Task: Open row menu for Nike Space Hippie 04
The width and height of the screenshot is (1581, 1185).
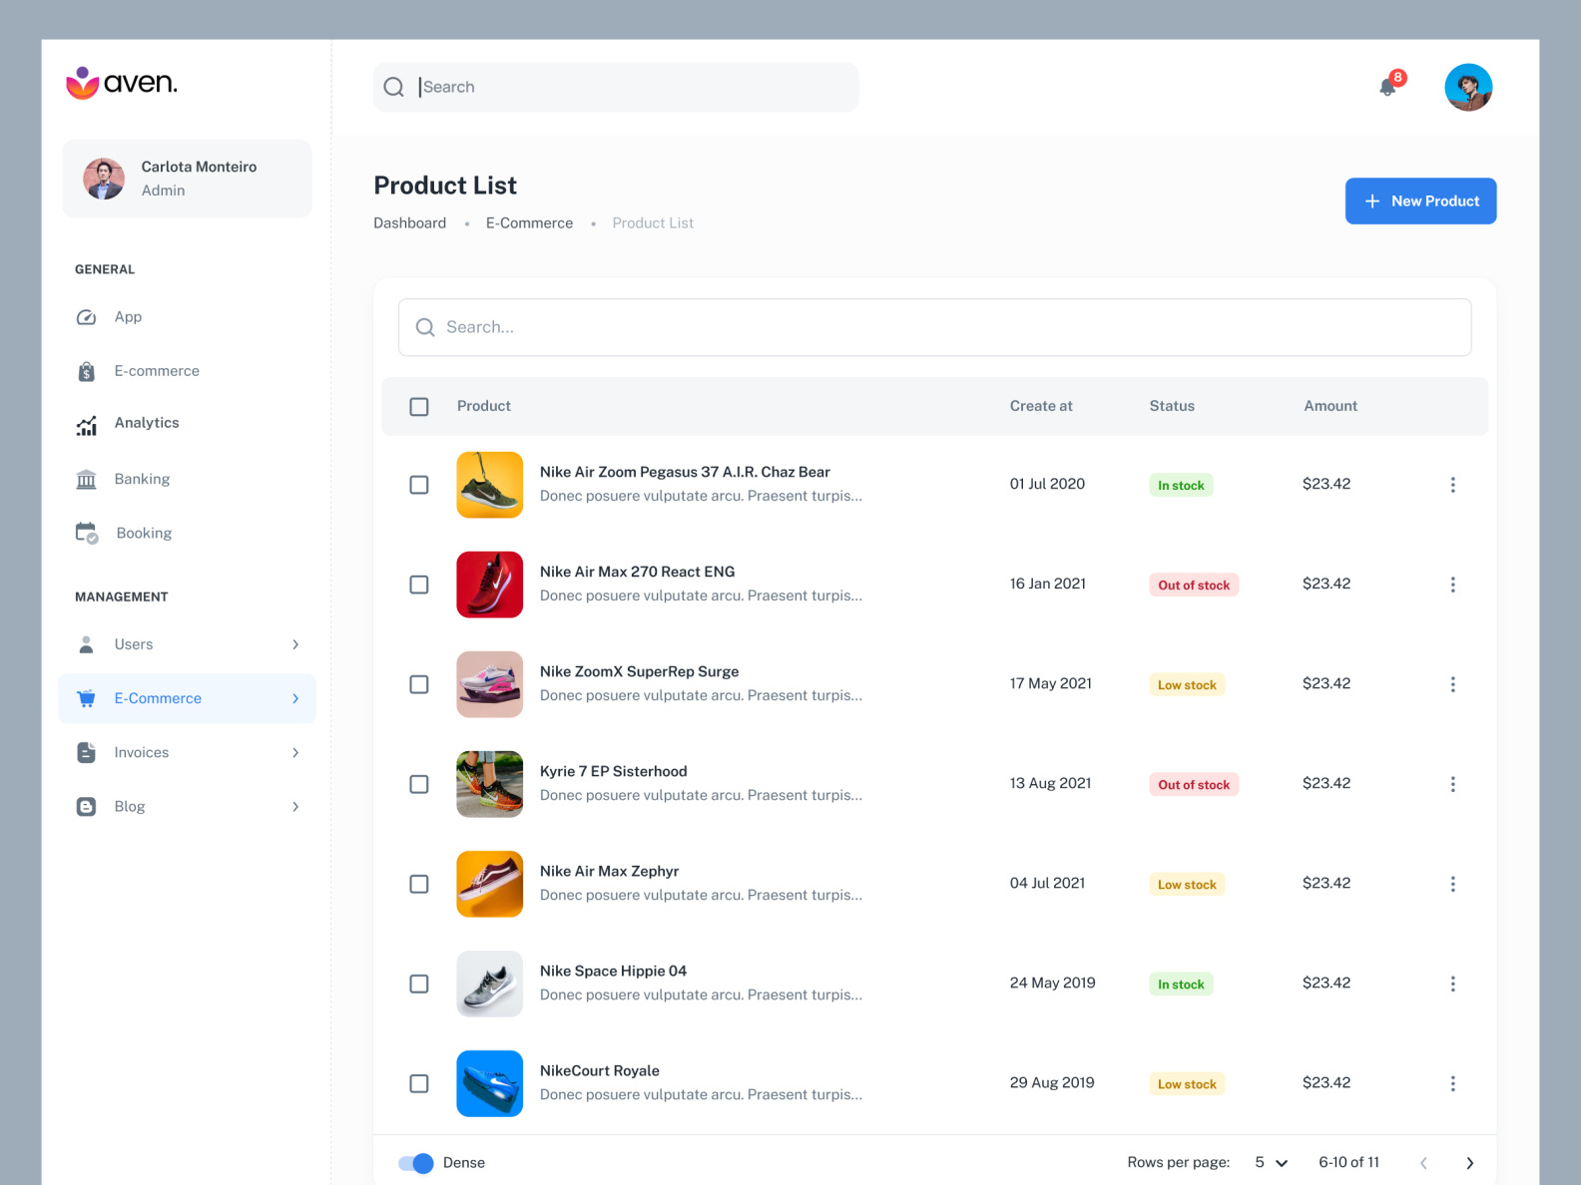Action: click(1452, 984)
